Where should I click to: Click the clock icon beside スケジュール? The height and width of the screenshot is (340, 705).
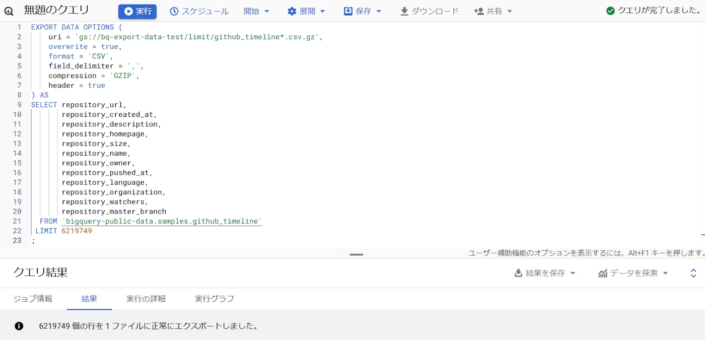(x=174, y=11)
